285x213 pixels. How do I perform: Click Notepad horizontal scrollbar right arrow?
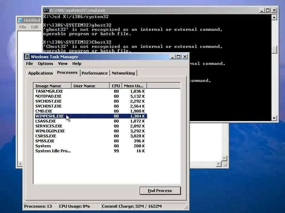[219, 164]
